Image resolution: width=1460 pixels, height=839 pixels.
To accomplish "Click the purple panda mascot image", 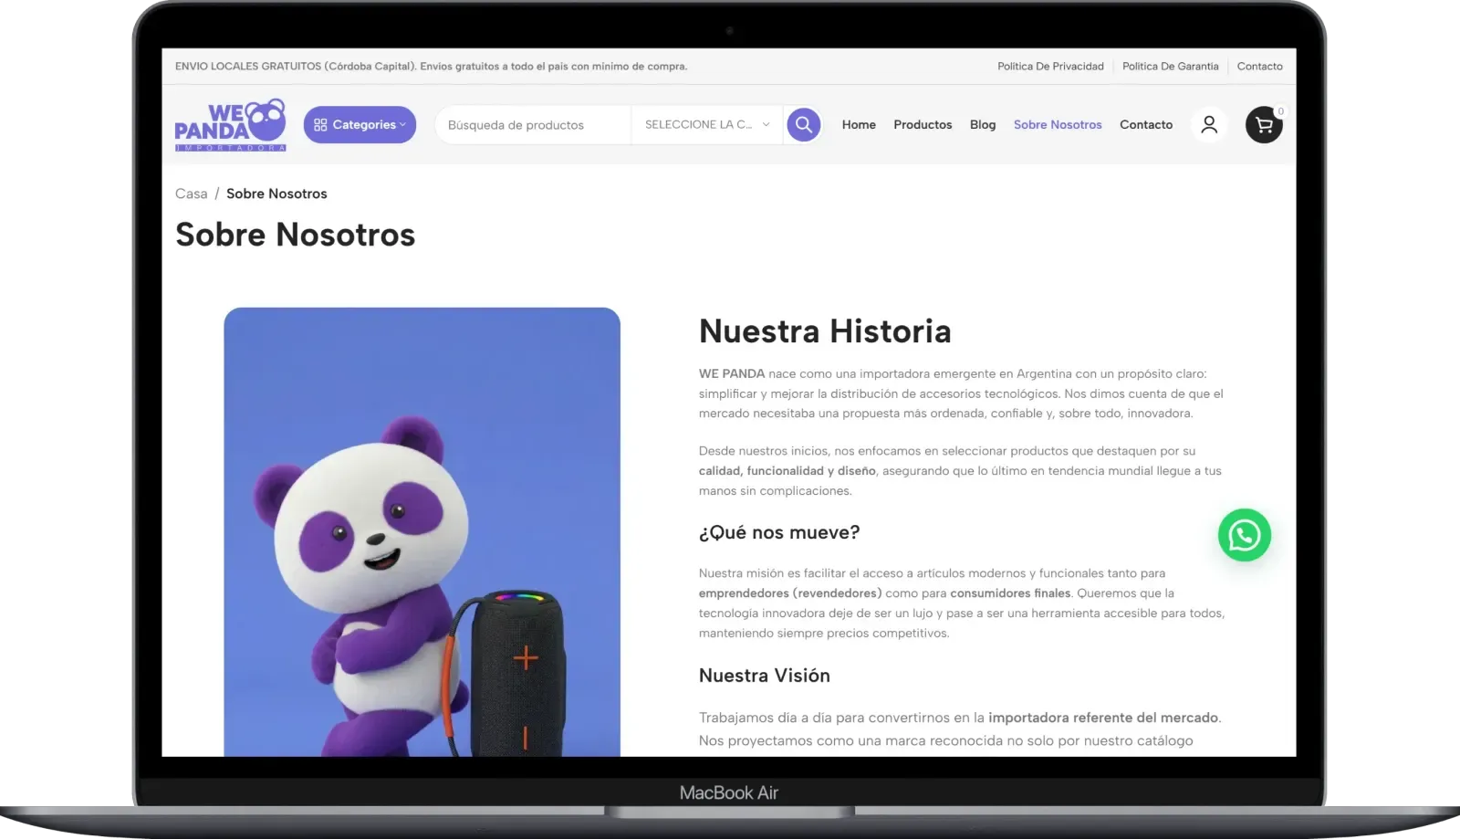I will coord(422,532).
